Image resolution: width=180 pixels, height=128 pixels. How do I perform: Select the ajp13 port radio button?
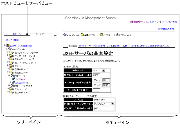pos(95,85)
